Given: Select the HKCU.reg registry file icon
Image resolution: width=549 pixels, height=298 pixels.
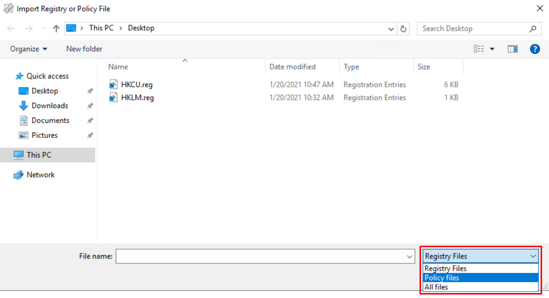Looking at the screenshot, I should pos(114,84).
